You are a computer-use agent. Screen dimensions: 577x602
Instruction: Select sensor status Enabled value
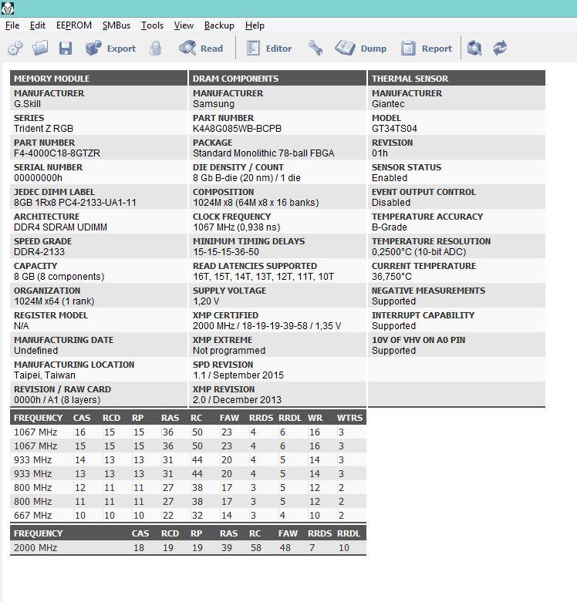[x=390, y=178]
